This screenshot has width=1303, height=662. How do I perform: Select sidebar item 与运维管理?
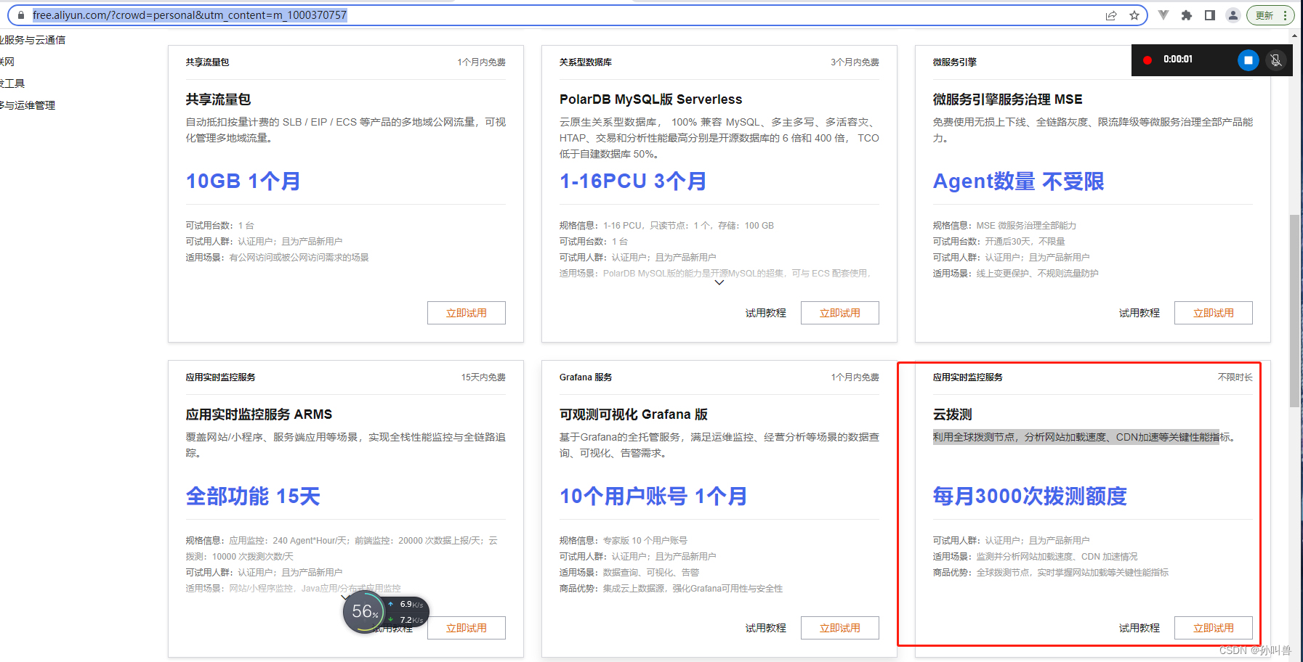pyautogui.click(x=28, y=105)
